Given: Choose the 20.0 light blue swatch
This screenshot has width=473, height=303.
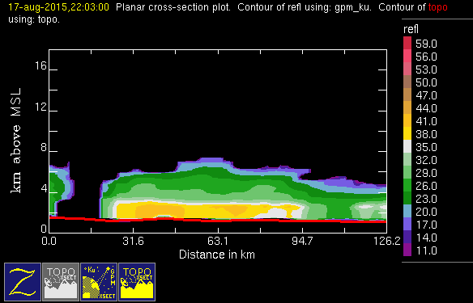Looking at the screenshot, I should [x=407, y=211].
